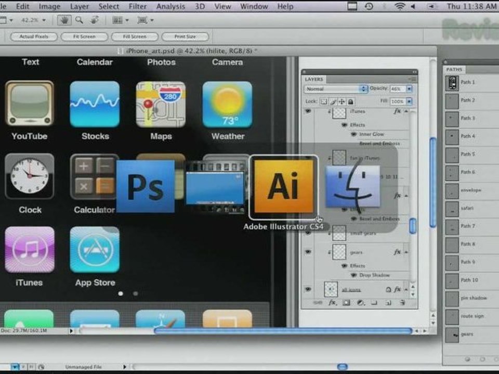Lock layer position icon
Image resolution: width=499 pixels, height=374 pixels.
(342, 102)
